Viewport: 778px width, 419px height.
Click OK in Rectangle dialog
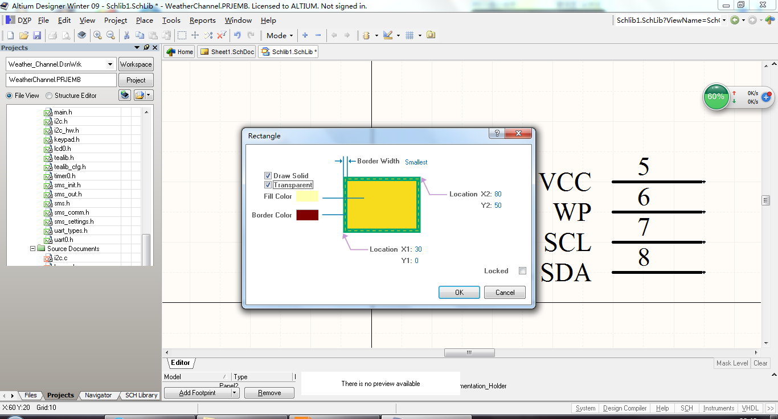(x=459, y=292)
